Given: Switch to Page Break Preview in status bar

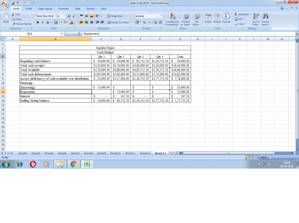Looking at the screenshot, I should pos(257,158).
